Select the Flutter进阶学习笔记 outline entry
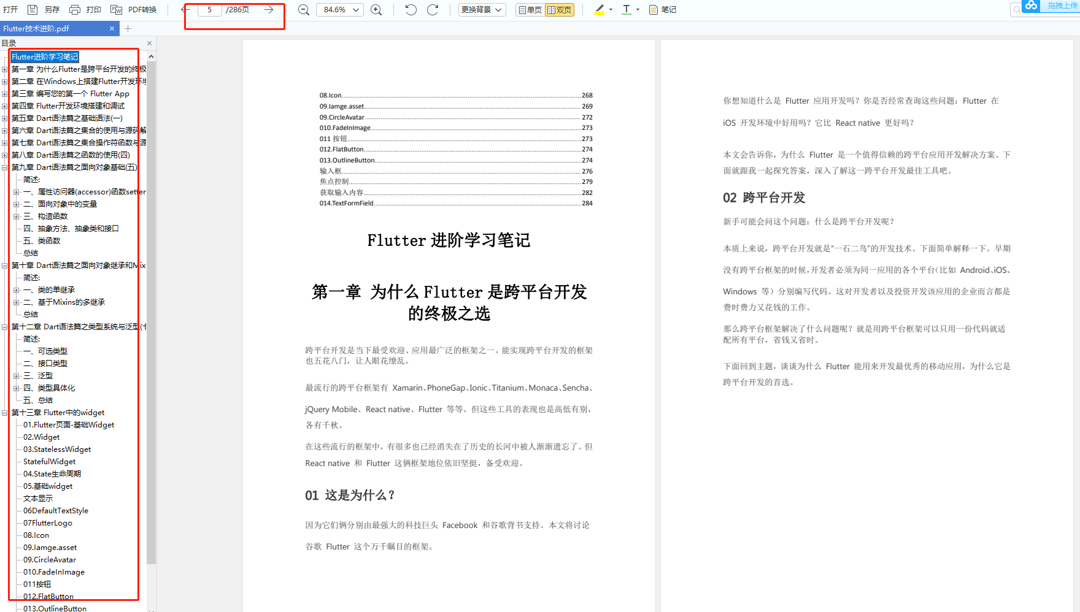The height and width of the screenshot is (612, 1080). pyautogui.click(x=44, y=56)
